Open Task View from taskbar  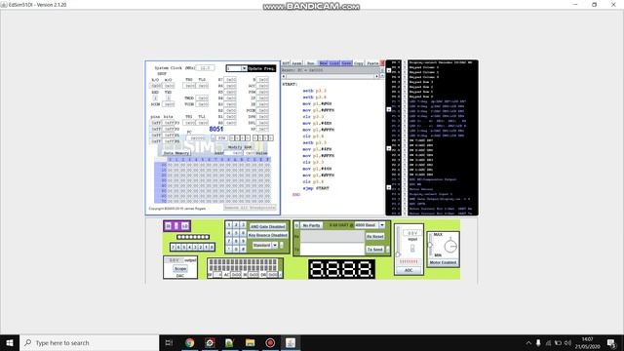tap(169, 342)
